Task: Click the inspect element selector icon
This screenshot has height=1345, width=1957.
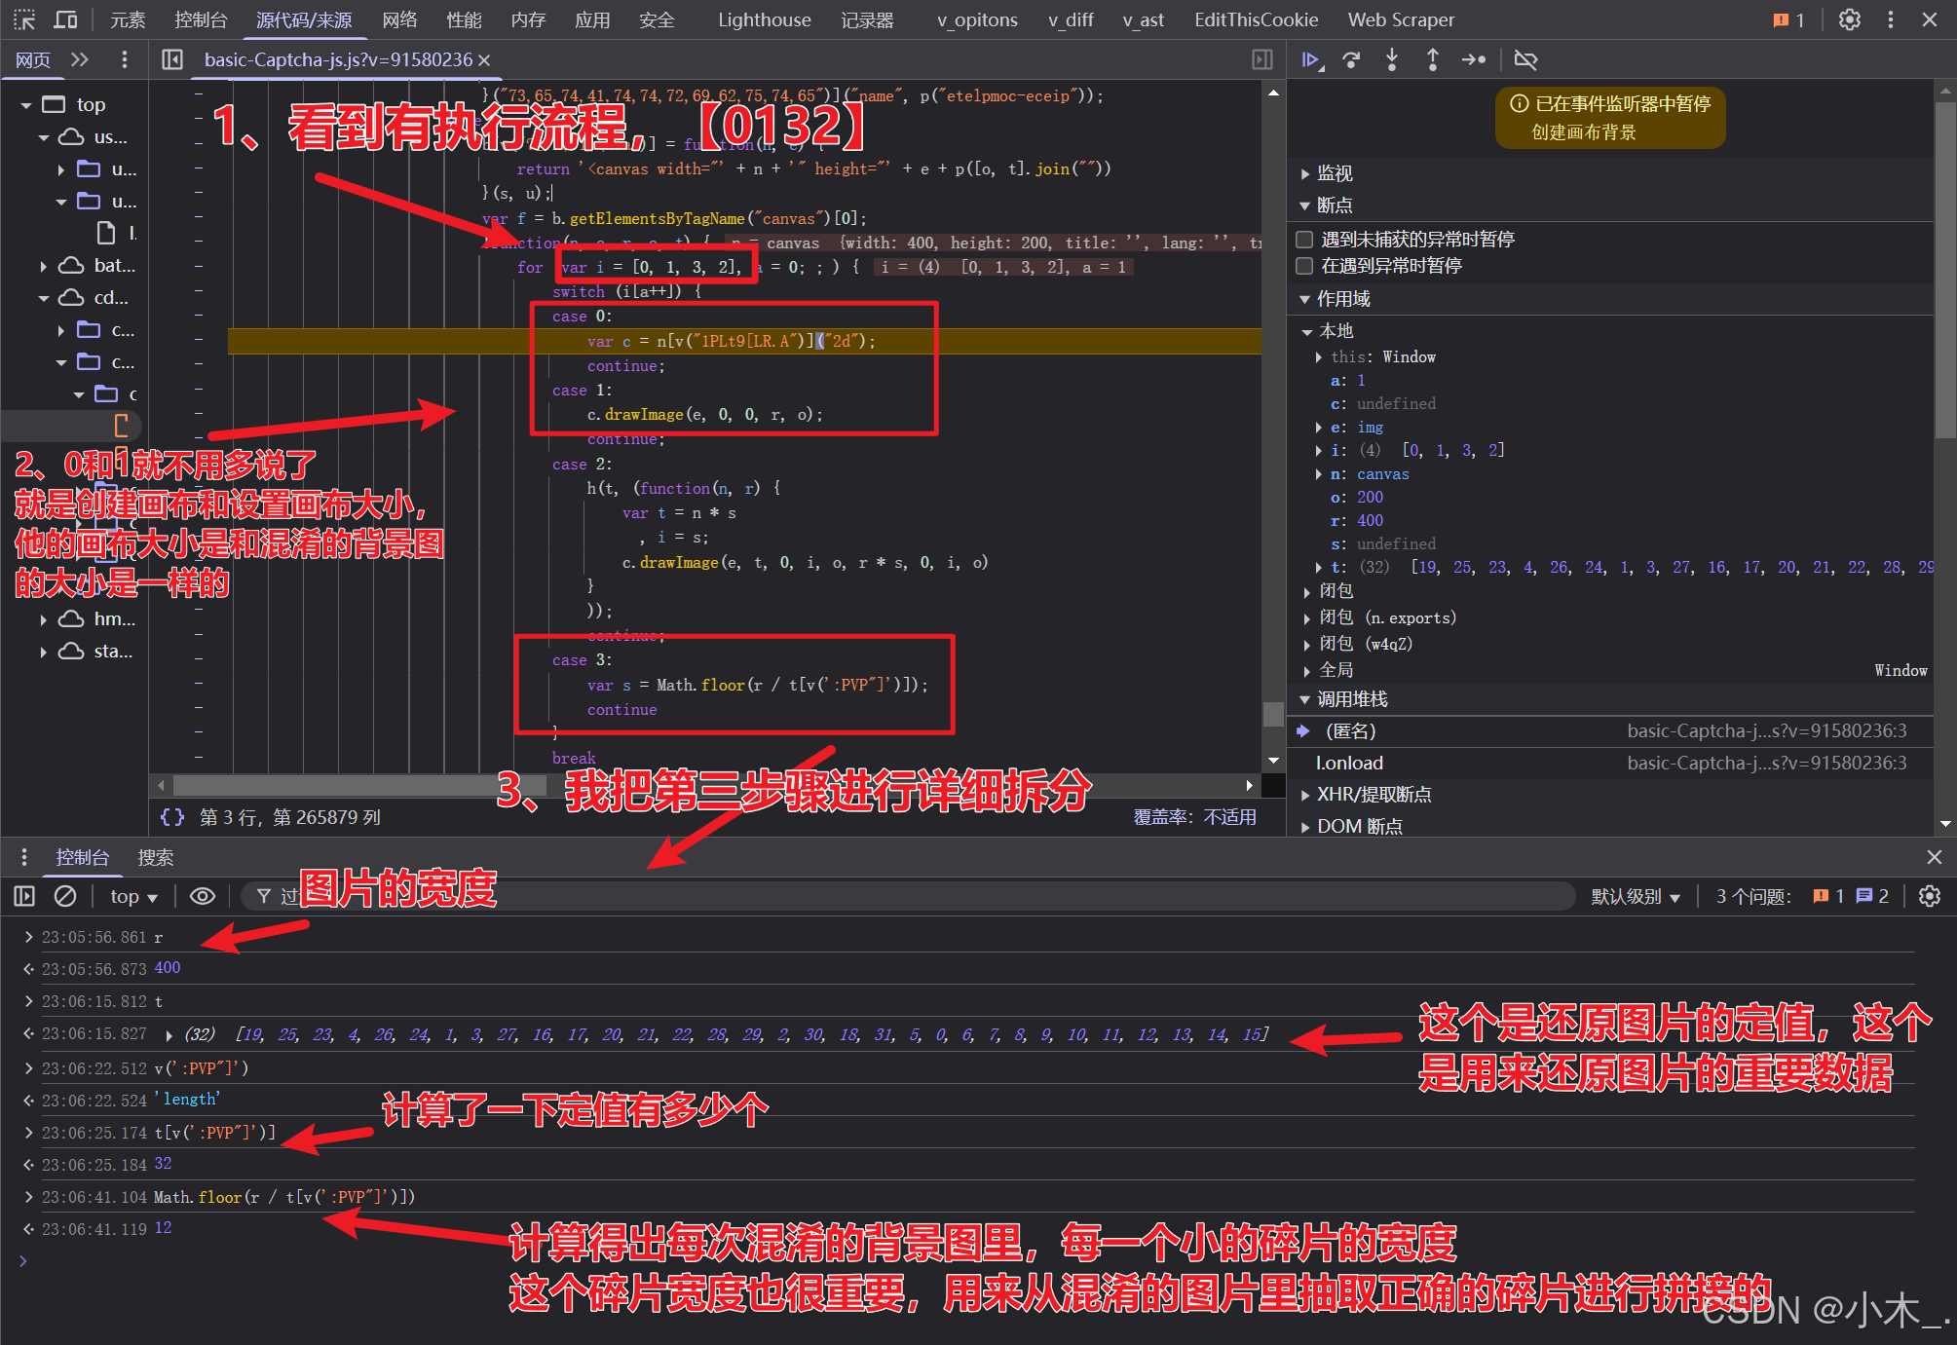Action: click(x=24, y=19)
